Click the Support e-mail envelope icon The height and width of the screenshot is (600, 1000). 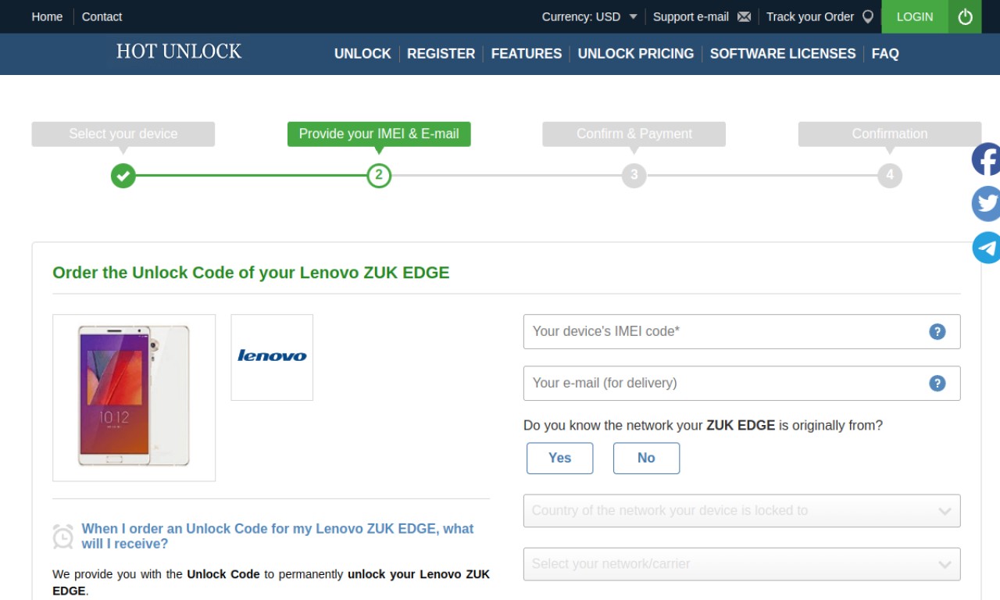(x=744, y=16)
